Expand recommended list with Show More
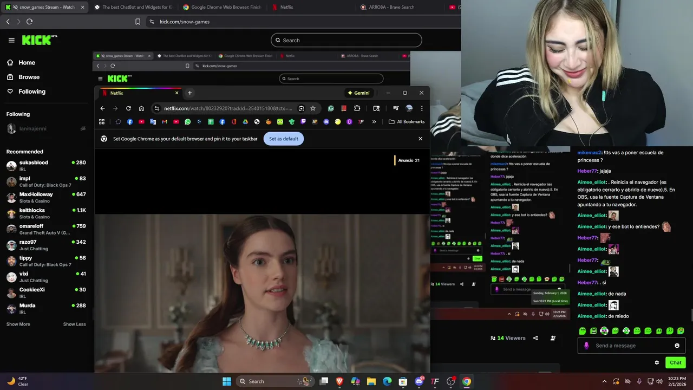The height and width of the screenshot is (390, 693). pos(18,324)
